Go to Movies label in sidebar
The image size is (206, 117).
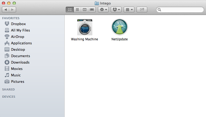(17, 69)
